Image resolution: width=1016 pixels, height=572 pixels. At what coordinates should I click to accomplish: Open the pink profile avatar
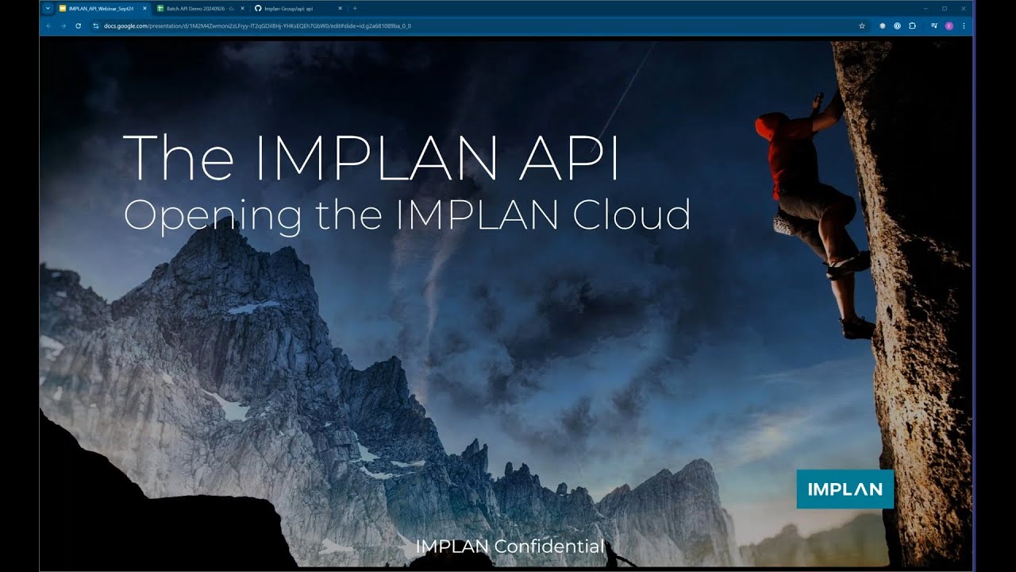pos(949,25)
